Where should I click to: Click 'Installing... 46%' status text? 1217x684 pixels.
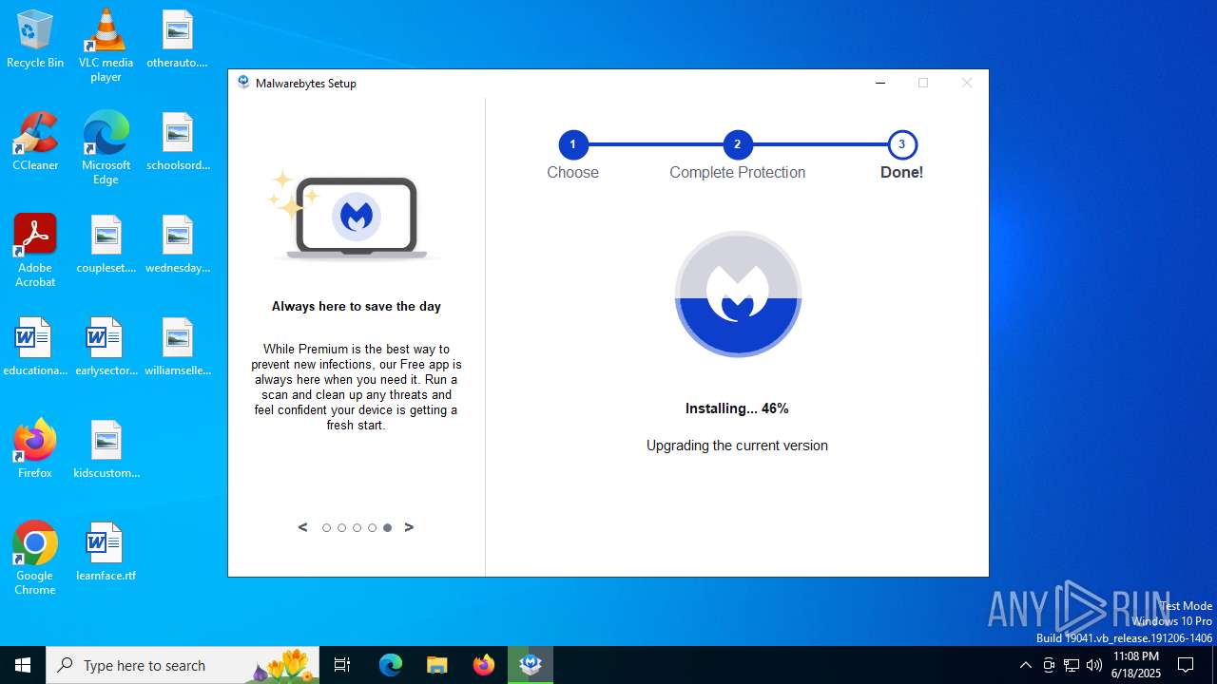737,408
